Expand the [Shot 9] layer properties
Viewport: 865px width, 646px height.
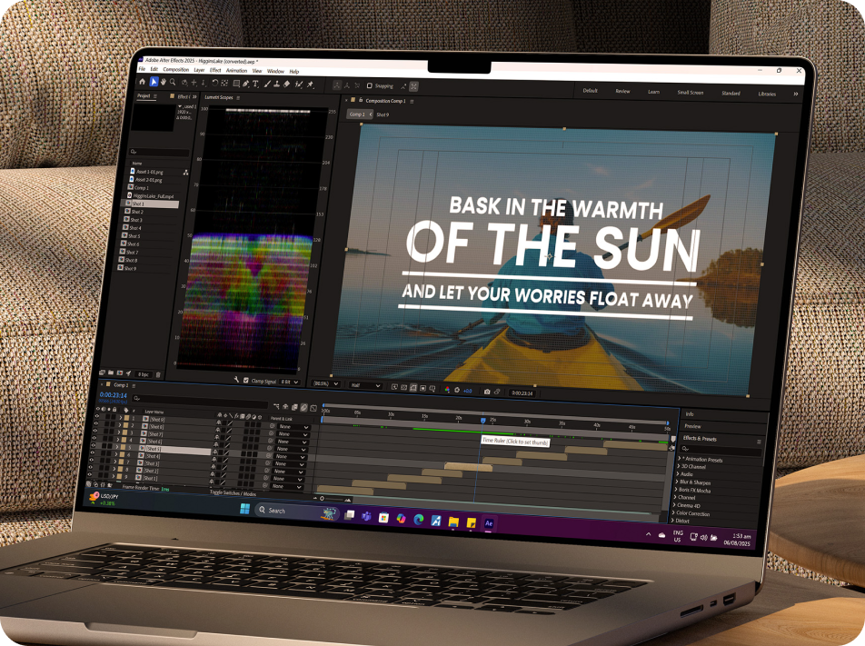(120, 418)
